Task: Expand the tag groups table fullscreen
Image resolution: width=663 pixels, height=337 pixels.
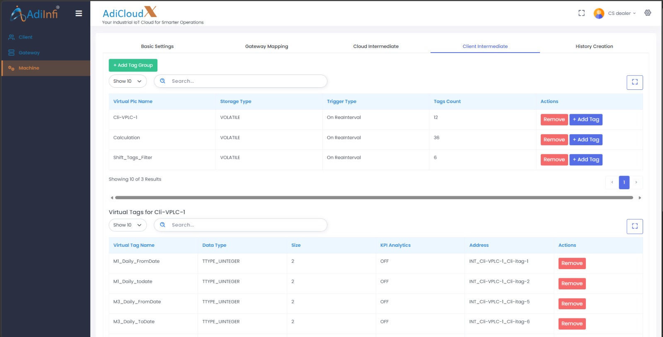Action: (634, 82)
